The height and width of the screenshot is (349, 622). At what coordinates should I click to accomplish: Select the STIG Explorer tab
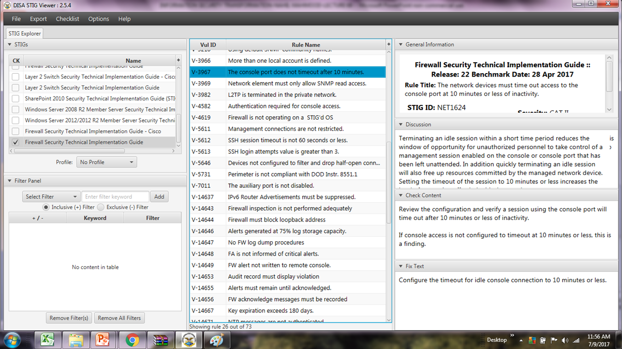[x=25, y=34]
